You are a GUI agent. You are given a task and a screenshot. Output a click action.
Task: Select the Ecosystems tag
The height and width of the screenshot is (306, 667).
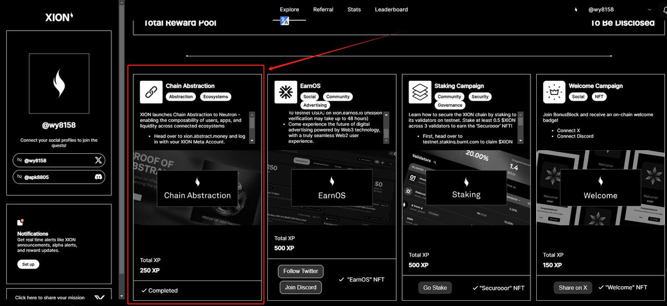tap(216, 96)
